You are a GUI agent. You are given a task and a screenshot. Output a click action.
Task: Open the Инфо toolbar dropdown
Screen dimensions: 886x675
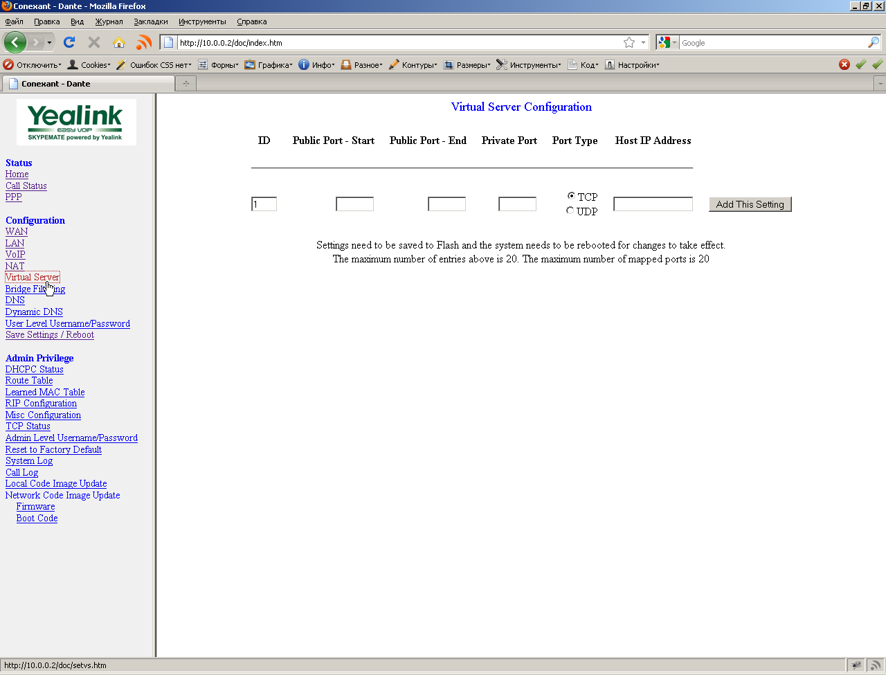point(316,65)
